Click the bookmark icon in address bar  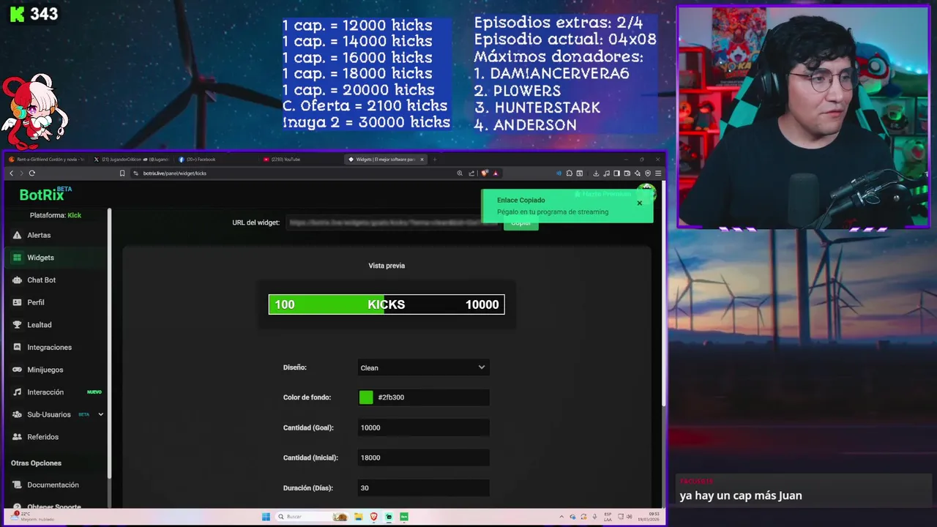[122, 173]
